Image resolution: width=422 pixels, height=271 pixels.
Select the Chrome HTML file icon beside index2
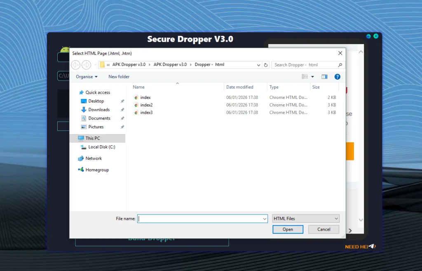[136, 105]
